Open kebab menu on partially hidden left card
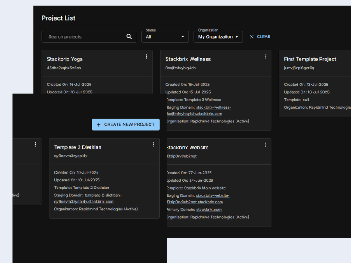The width and height of the screenshot is (351, 263). click(35, 145)
